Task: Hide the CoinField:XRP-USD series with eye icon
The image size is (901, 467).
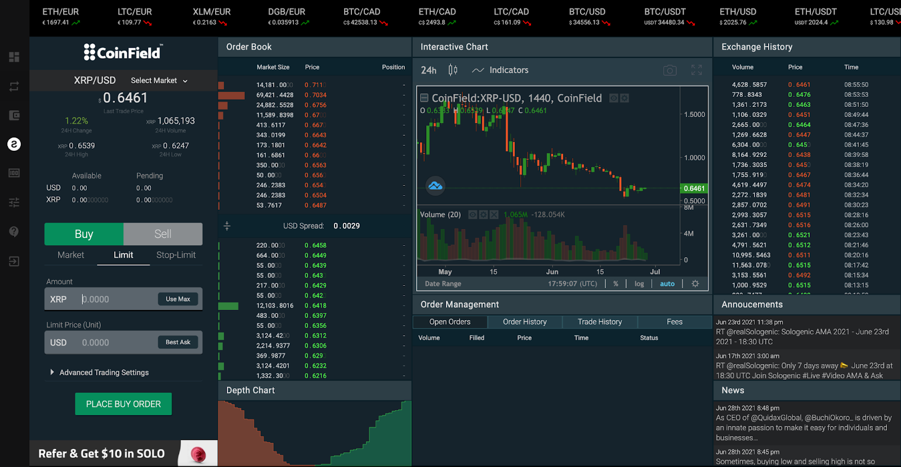Action: pos(614,98)
